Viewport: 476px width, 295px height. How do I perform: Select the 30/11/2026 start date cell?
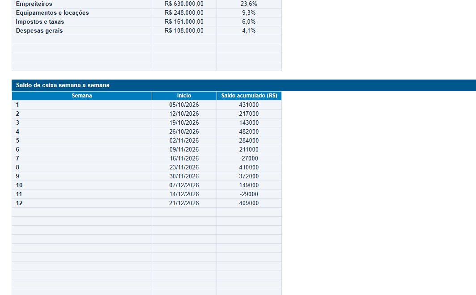coord(184,177)
